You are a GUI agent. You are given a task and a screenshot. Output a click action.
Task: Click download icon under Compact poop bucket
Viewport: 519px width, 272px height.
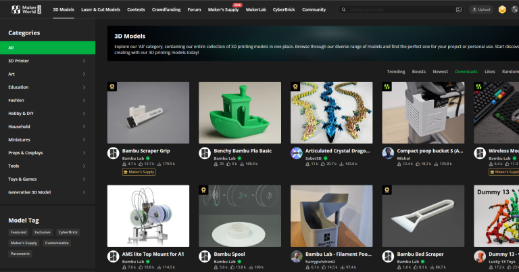437,164
